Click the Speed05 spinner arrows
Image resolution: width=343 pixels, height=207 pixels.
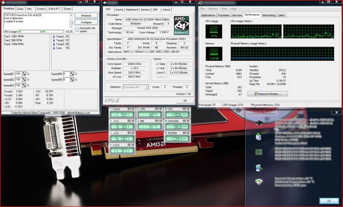72,80
